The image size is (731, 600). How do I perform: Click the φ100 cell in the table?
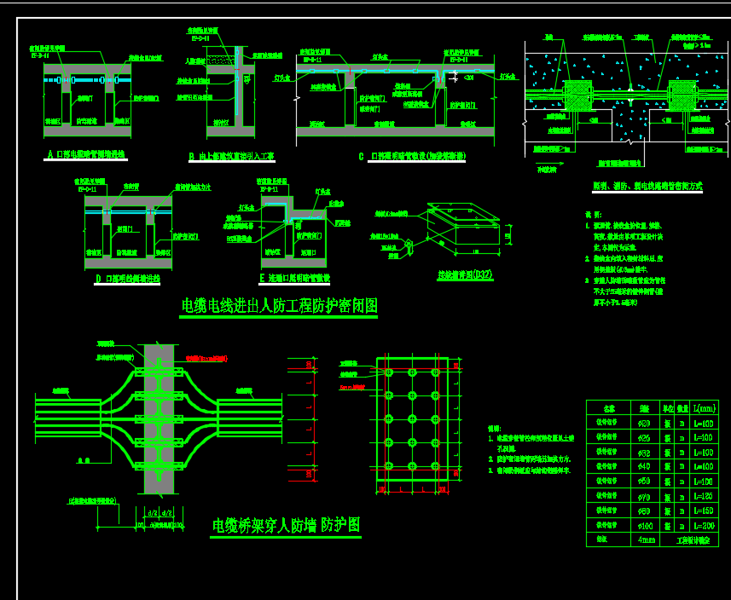click(643, 524)
